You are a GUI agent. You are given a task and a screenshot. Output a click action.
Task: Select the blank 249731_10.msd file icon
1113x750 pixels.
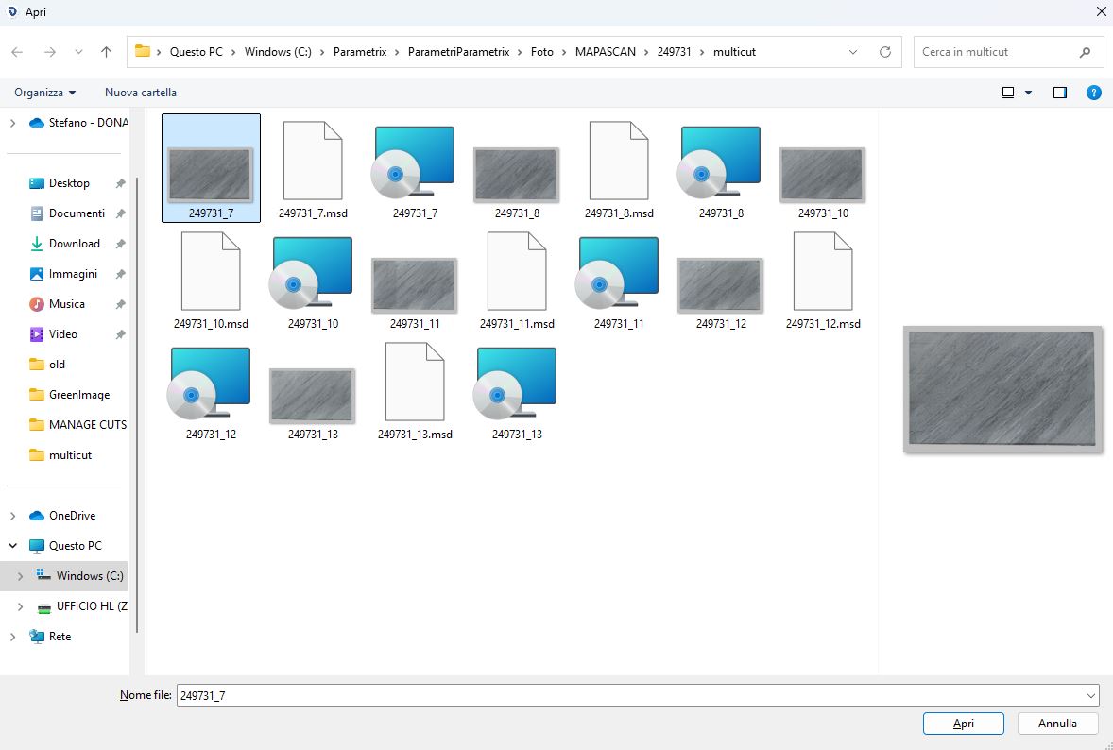pyautogui.click(x=211, y=271)
